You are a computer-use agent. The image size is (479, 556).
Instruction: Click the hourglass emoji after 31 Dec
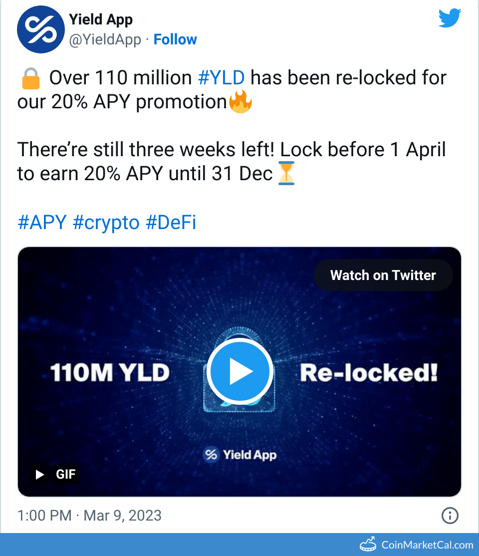click(x=286, y=174)
